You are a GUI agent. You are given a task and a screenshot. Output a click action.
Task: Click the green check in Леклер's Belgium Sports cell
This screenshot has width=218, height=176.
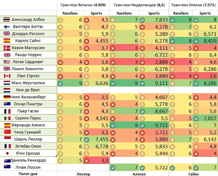click(x=87, y=140)
